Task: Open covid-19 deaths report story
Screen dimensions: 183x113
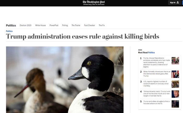Action: point(156,84)
